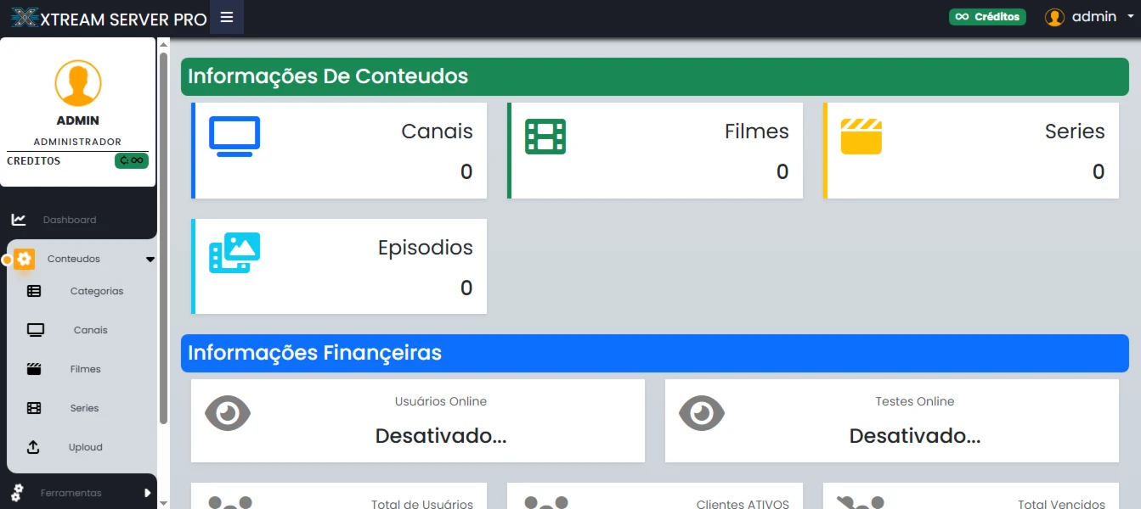1141x509 pixels.
Task: Click the Canais blue monitor icon
Action: coord(234,137)
